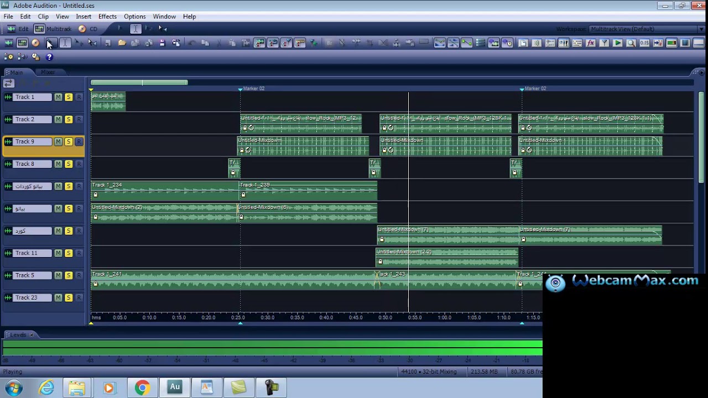Switch to Multitrack view button
Image resolution: width=708 pixels, height=398 pixels.
pos(54,29)
